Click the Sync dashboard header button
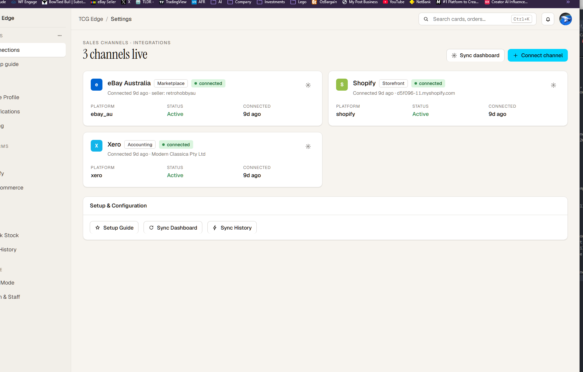This screenshot has width=583, height=372. point(475,55)
